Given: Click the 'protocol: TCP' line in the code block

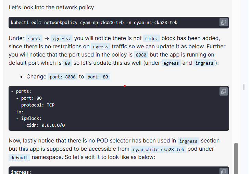Looking at the screenshot, I should tap(38, 105).
